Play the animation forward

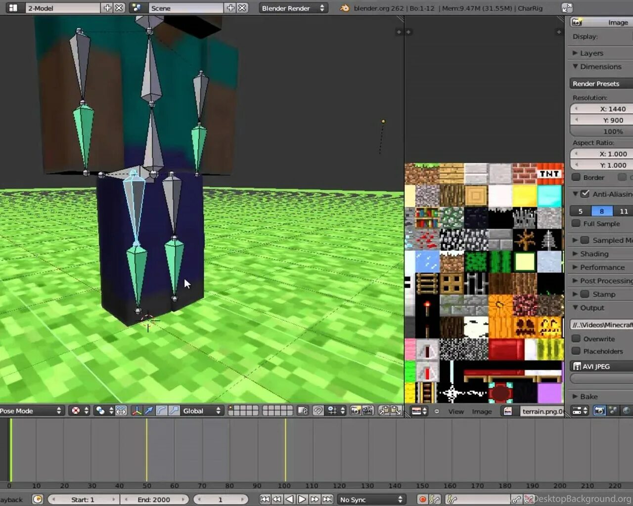(302, 500)
